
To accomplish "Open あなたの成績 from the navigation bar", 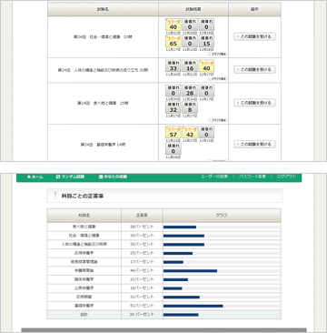I will pyautogui.click(x=113, y=177).
